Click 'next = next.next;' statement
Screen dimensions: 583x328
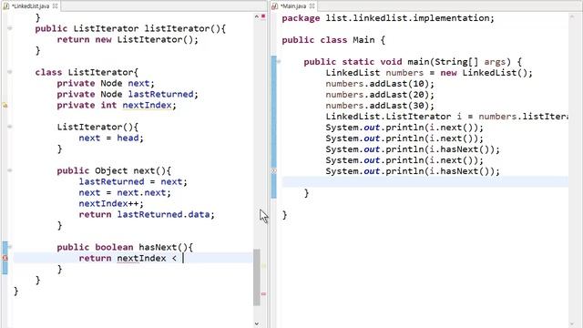click(x=125, y=192)
